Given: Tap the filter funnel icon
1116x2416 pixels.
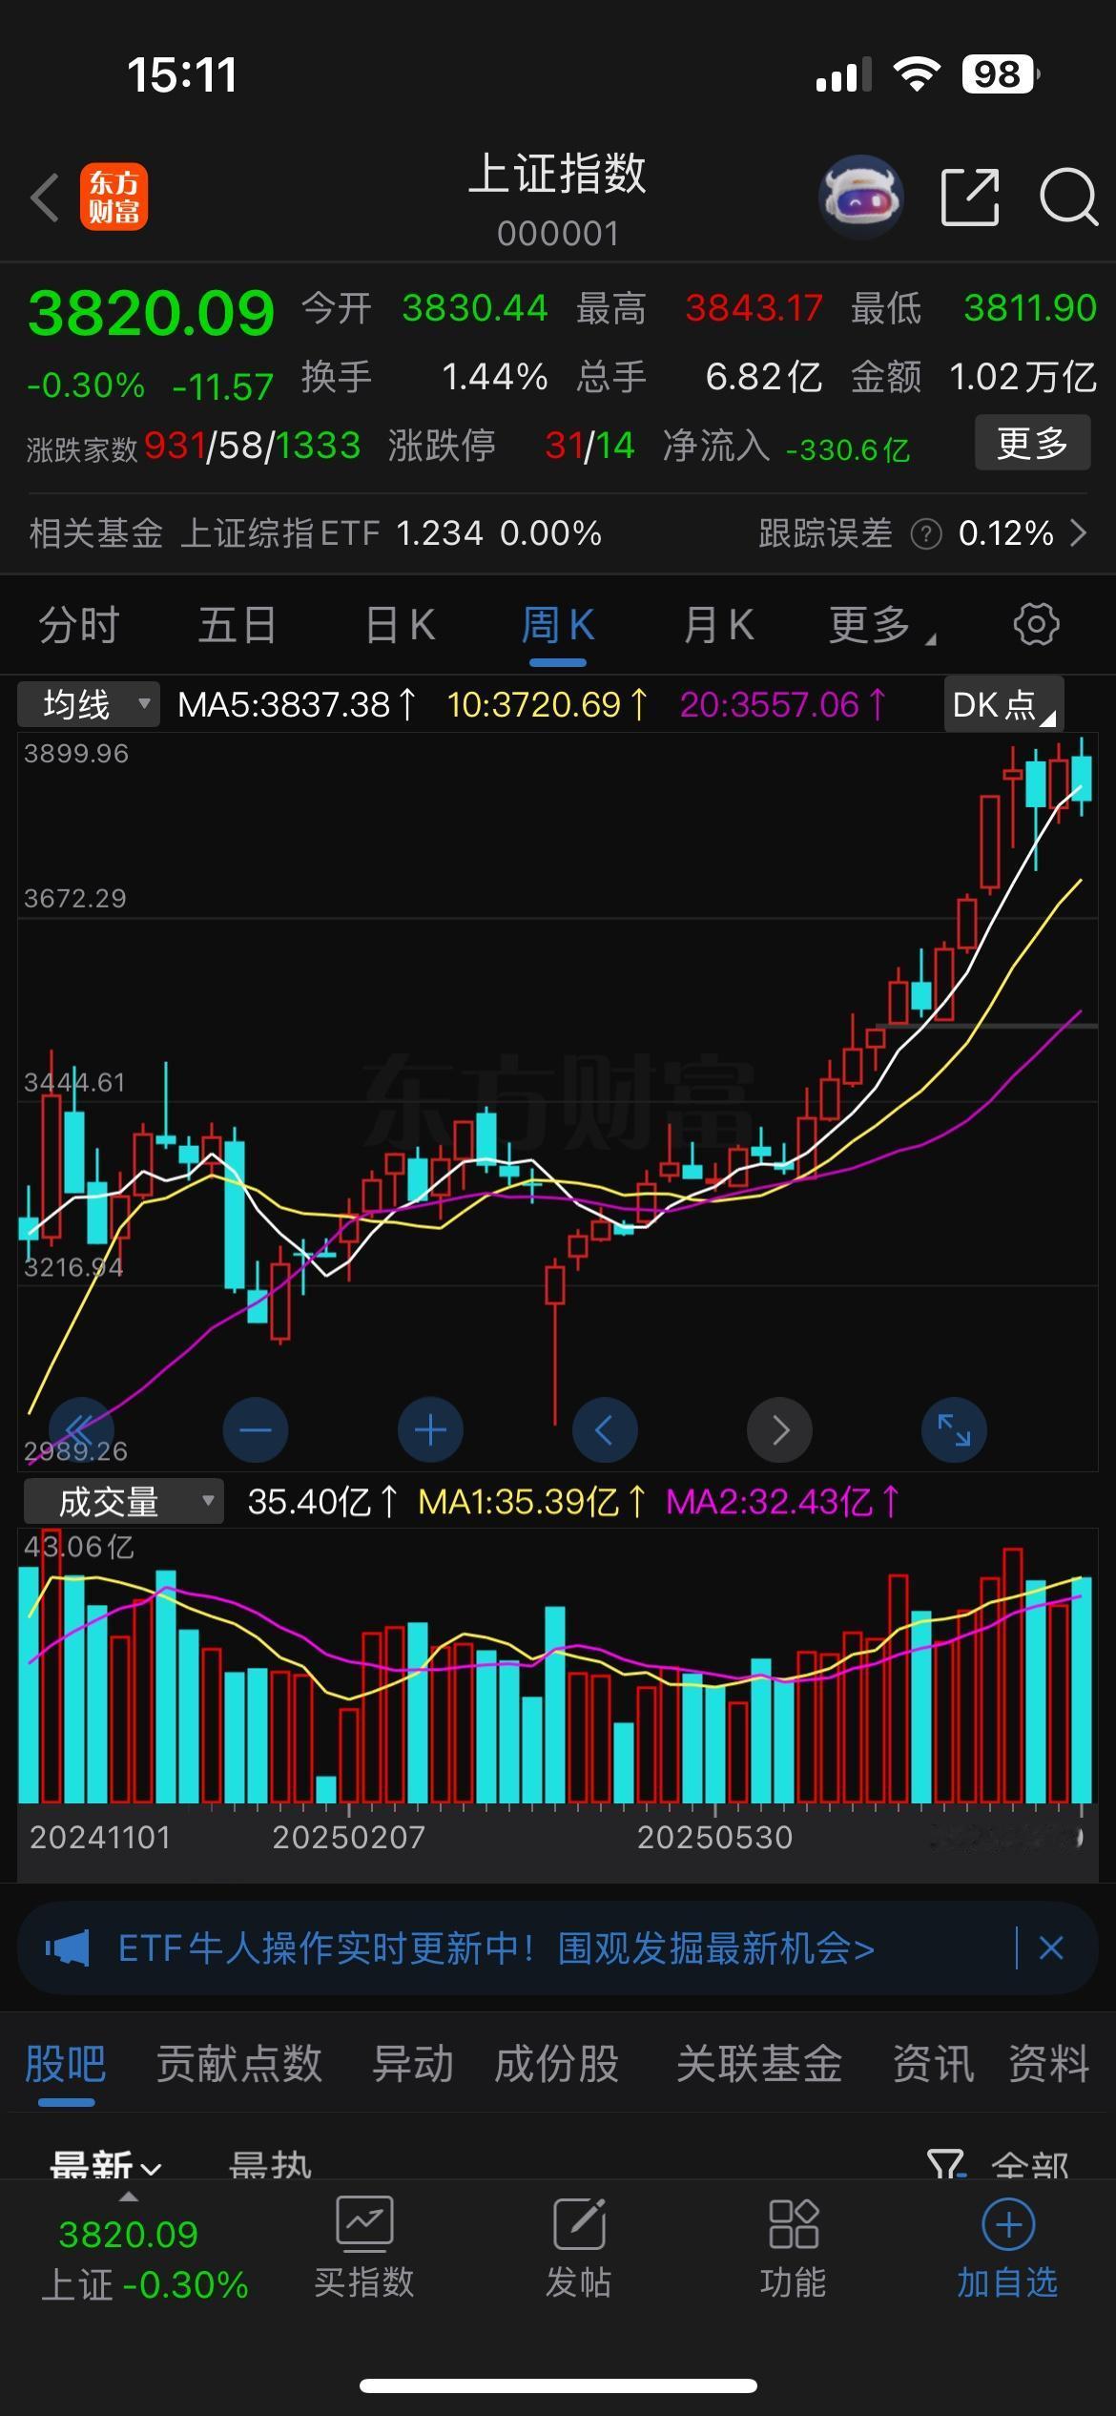Looking at the screenshot, I should pyautogui.click(x=947, y=2162).
